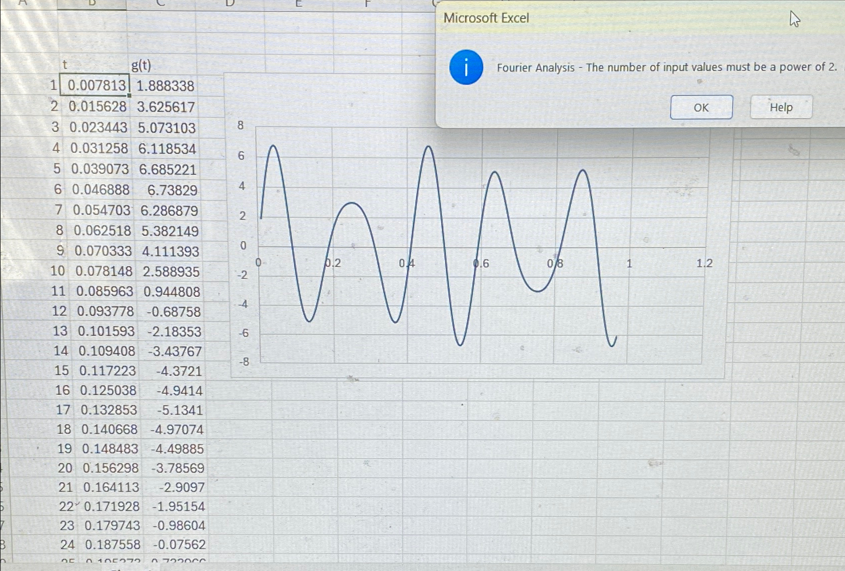Image resolution: width=845 pixels, height=571 pixels.
Task: Click OK in the Microsoft Excel dialog
Action: click(701, 107)
